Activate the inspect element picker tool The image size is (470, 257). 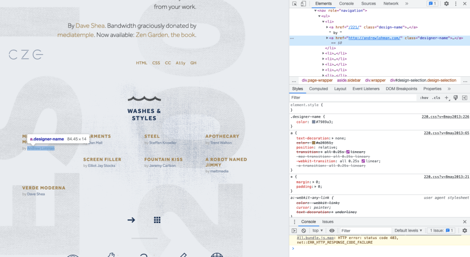pyautogui.click(x=294, y=4)
